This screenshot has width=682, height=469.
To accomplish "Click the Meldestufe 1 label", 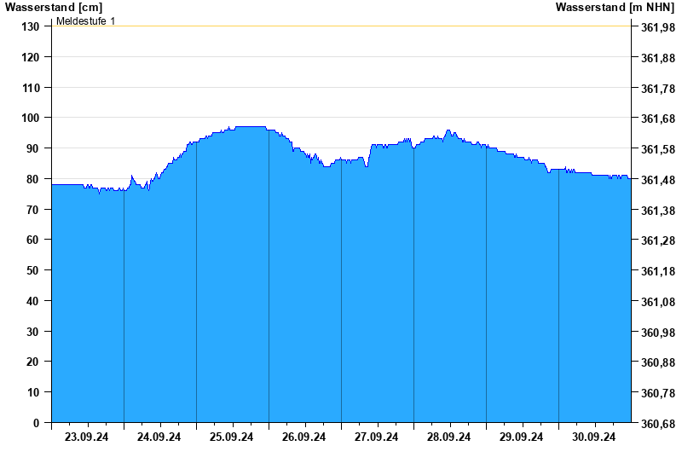I will 86,20.
